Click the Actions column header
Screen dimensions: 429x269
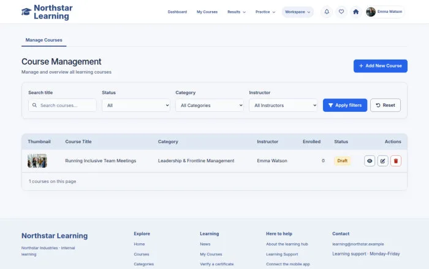[x=393, y=142]
